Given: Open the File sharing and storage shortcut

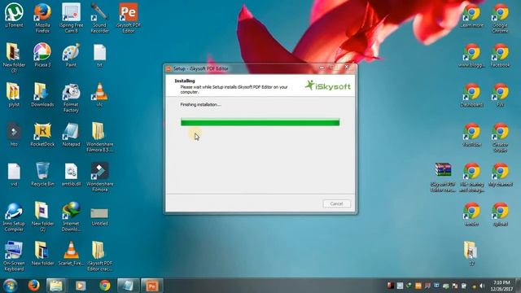Looking at the screenshot, I should pos(471,177).
